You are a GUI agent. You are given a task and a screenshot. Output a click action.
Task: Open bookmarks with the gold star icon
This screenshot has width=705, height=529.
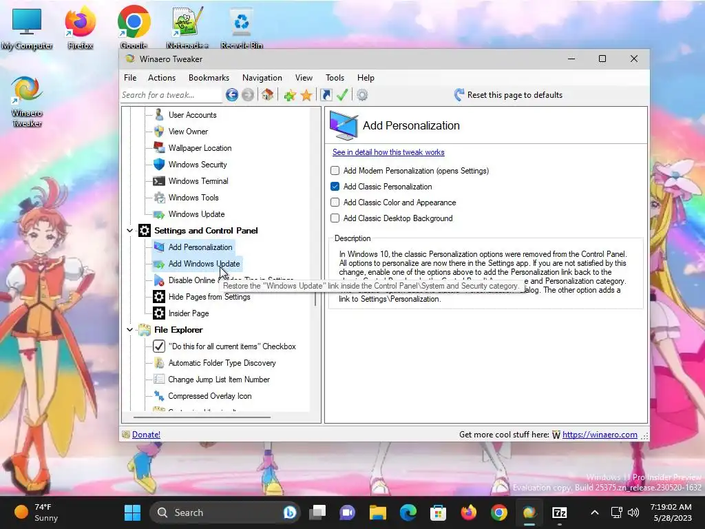pyautogui.click(x=306, y=95)
